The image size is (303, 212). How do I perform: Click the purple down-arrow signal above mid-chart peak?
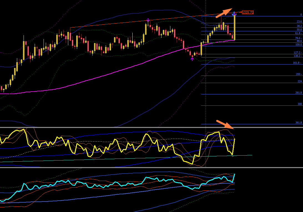148,20
